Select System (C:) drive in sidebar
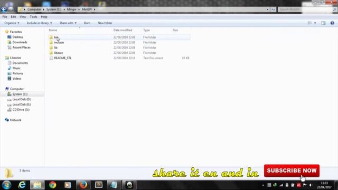Viewport: 338px width, 190px height. pos(20,94)
